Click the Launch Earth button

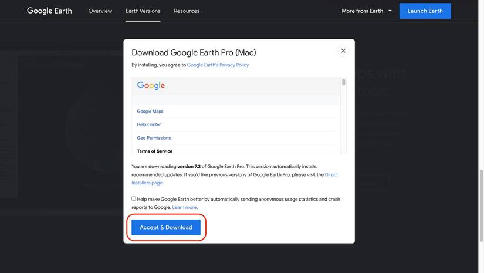point(425,11)
